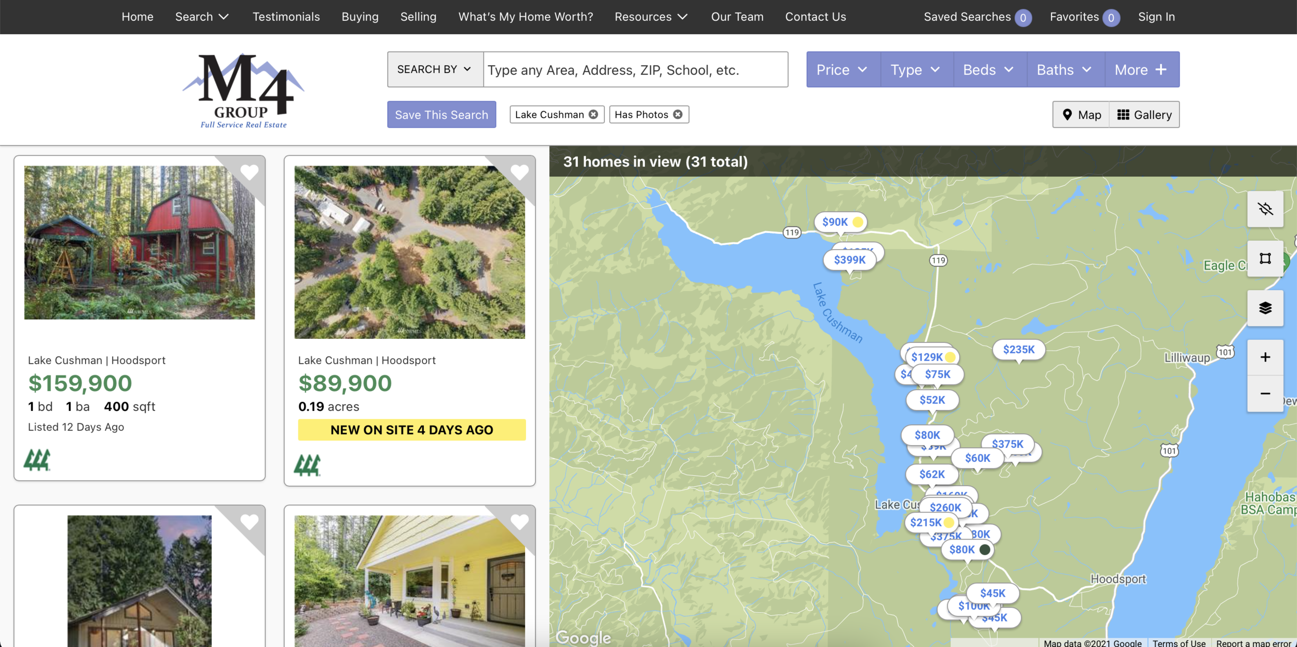Open the SEARCH BY dropdown
1297x647 pixels.
(x=435, y=70)
